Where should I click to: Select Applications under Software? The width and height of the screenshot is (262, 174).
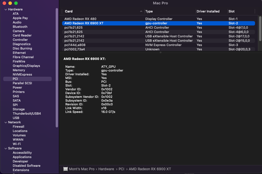pos(22,157)
